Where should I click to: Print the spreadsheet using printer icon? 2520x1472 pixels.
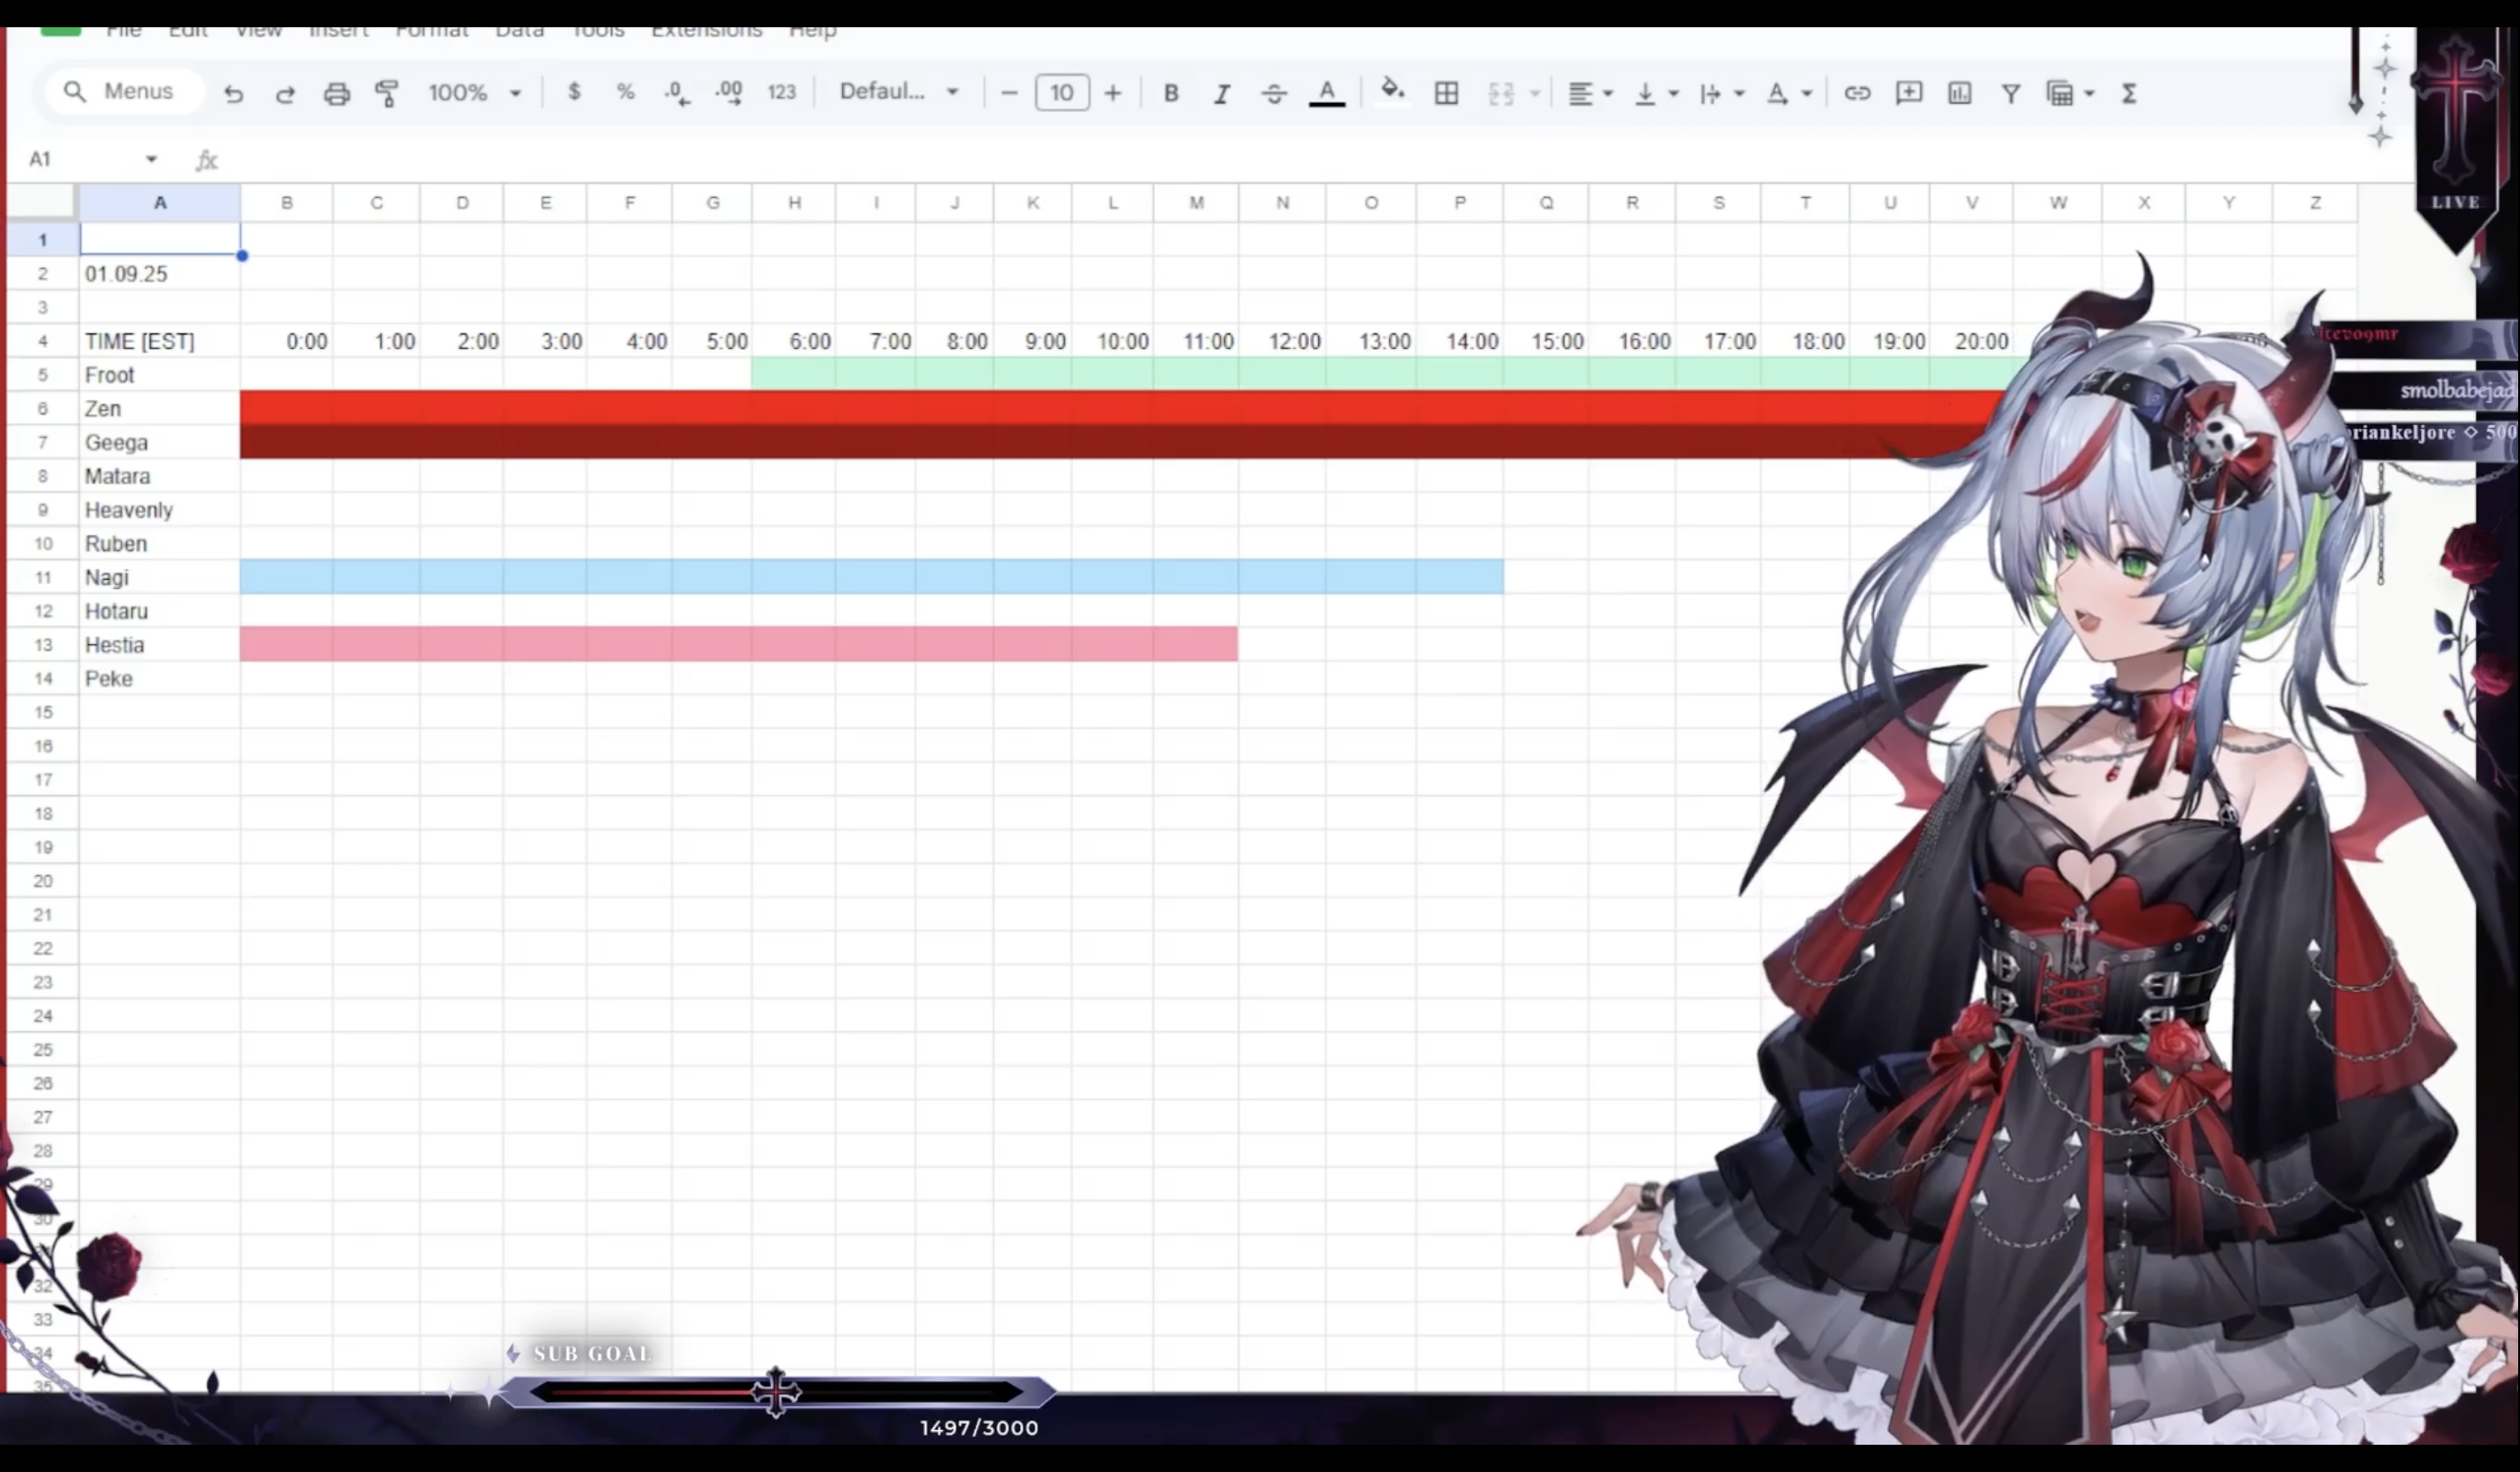tap(337, 93)
